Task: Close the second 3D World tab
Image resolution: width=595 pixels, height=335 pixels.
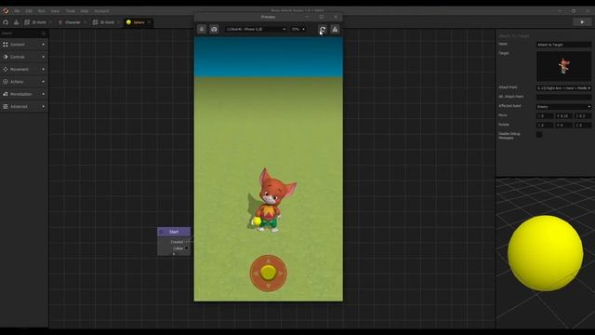Action: 118,22
